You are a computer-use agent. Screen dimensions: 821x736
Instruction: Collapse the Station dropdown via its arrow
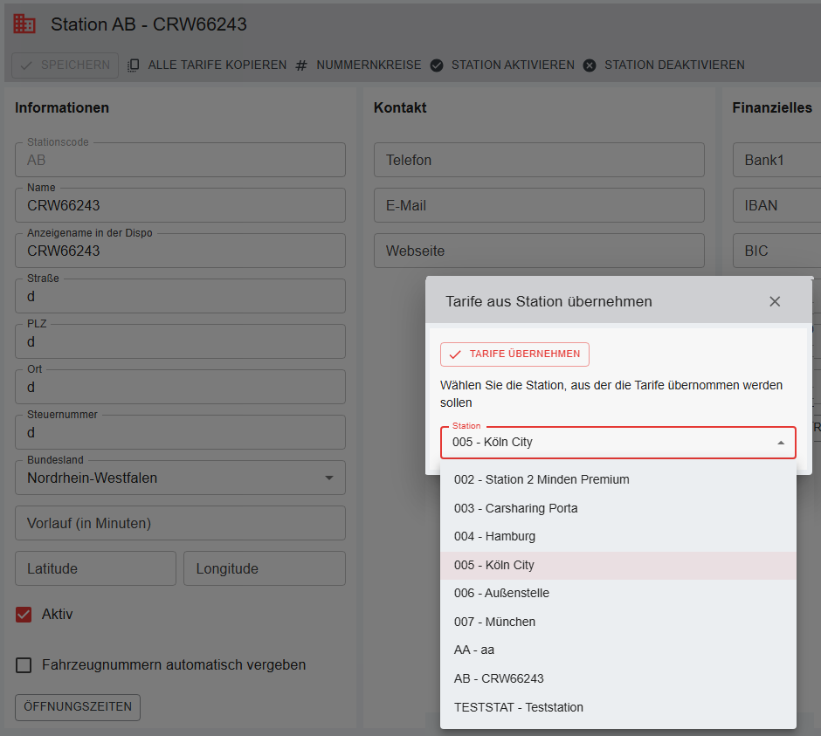coord(780,443)
